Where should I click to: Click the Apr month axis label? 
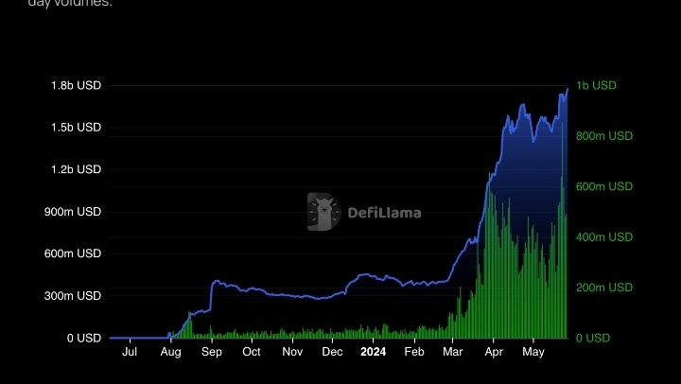[494, 352]
